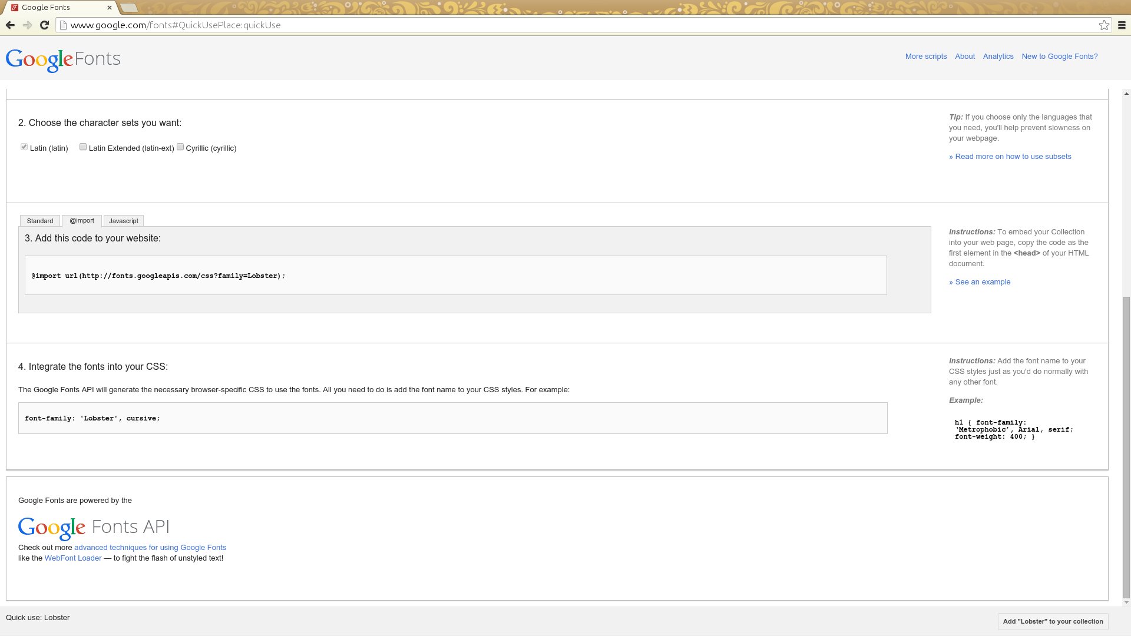
Task: Click the @import url code box
Action: pyautogui.click(x=456, y=275)
